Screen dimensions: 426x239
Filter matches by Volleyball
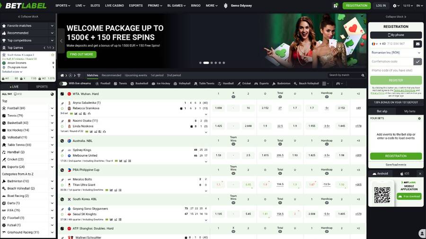point(182,84)
